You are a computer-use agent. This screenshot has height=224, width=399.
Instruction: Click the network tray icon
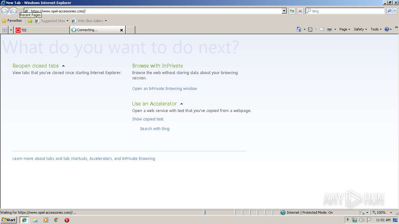tap(354, 220)
